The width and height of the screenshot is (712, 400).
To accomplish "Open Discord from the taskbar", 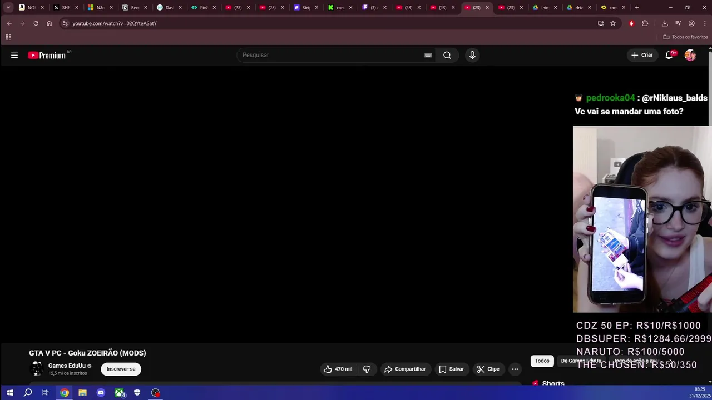I will [101, 393].
